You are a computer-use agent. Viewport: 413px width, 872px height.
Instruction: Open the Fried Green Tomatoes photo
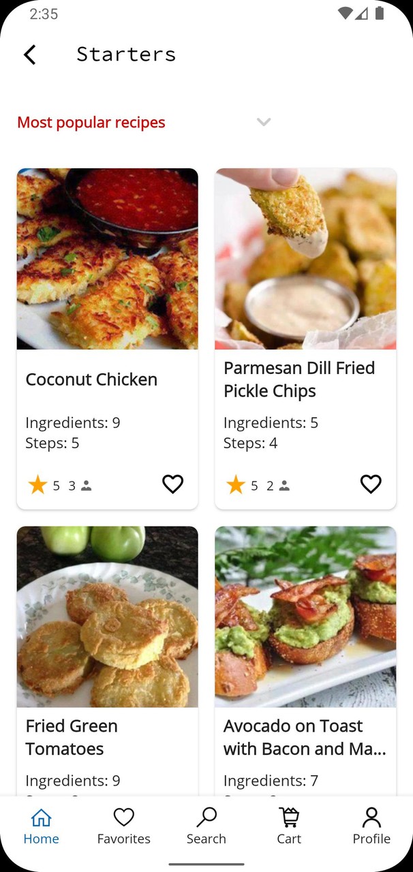(107, 617)
